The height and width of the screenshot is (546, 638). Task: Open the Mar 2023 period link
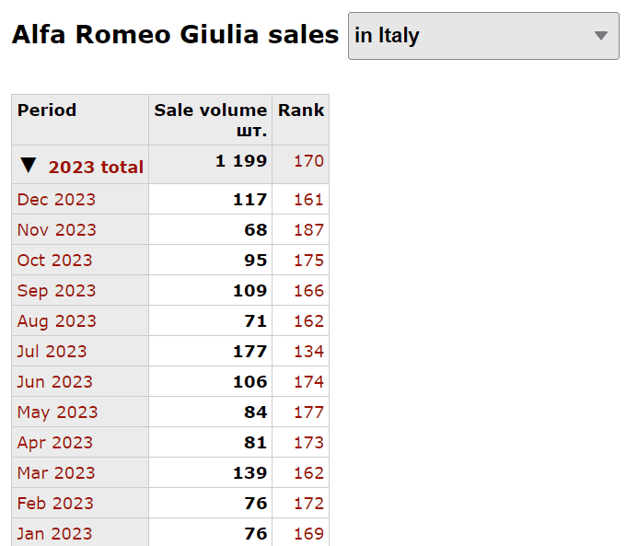tap(56, 472)
